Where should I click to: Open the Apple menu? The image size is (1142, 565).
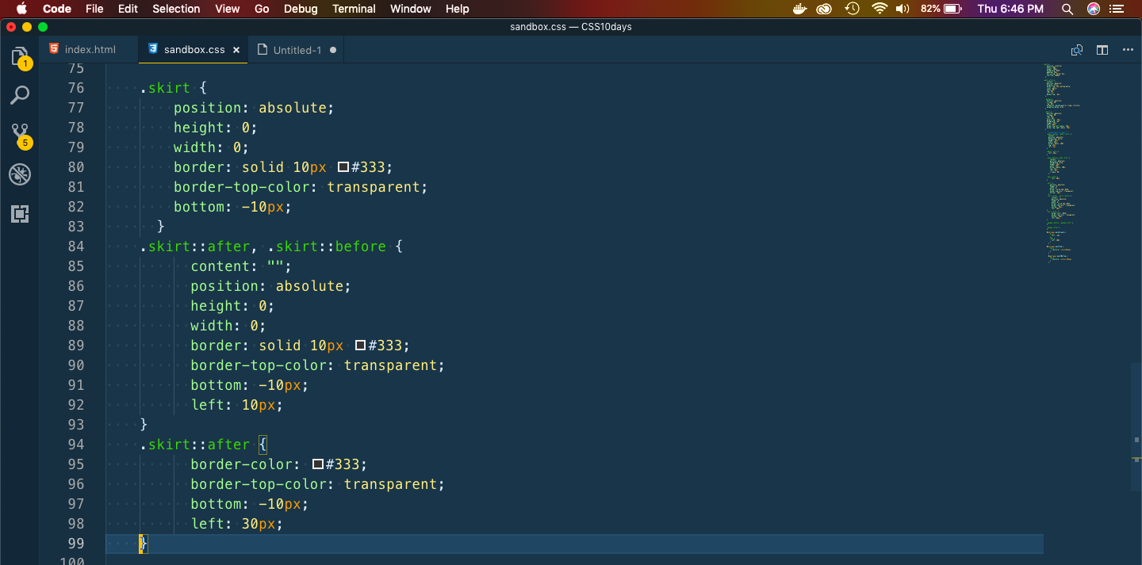point(21,9)
